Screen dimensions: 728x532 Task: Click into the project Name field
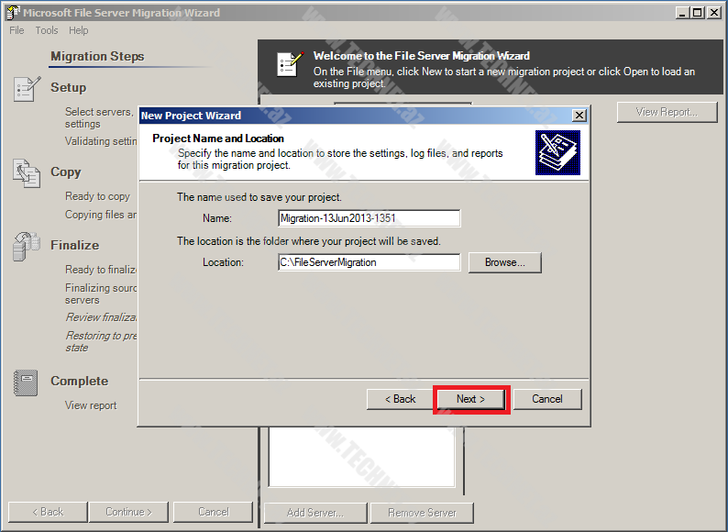click(x=369, y=218)
